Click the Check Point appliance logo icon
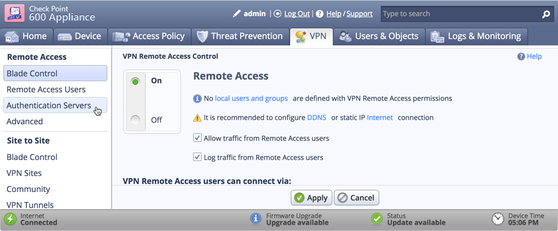558x231 pixels. click(14, 13)
